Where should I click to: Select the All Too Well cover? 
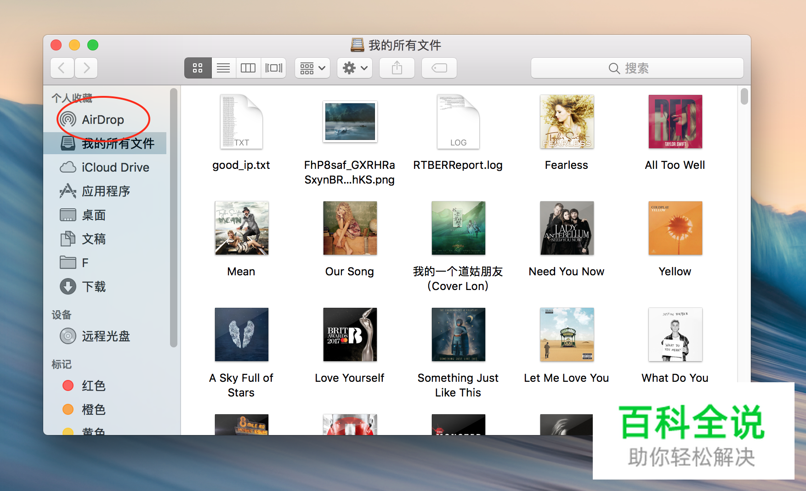pyautogui.click(x=675, y=122)
